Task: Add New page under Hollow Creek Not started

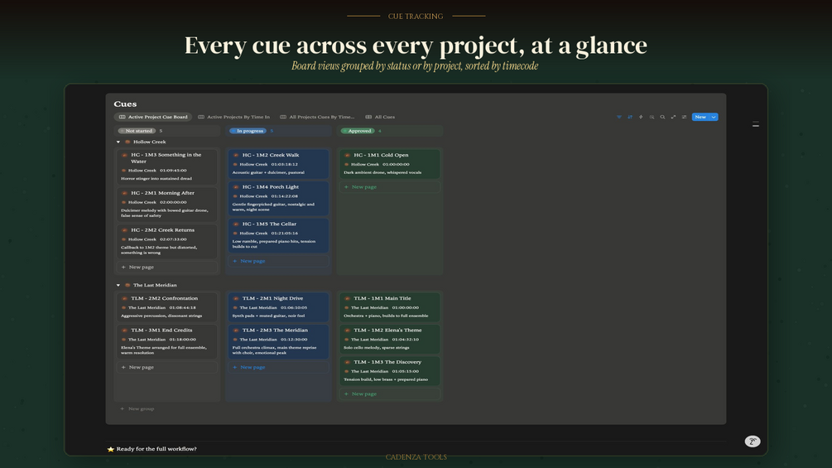Action: coord(166,267)
